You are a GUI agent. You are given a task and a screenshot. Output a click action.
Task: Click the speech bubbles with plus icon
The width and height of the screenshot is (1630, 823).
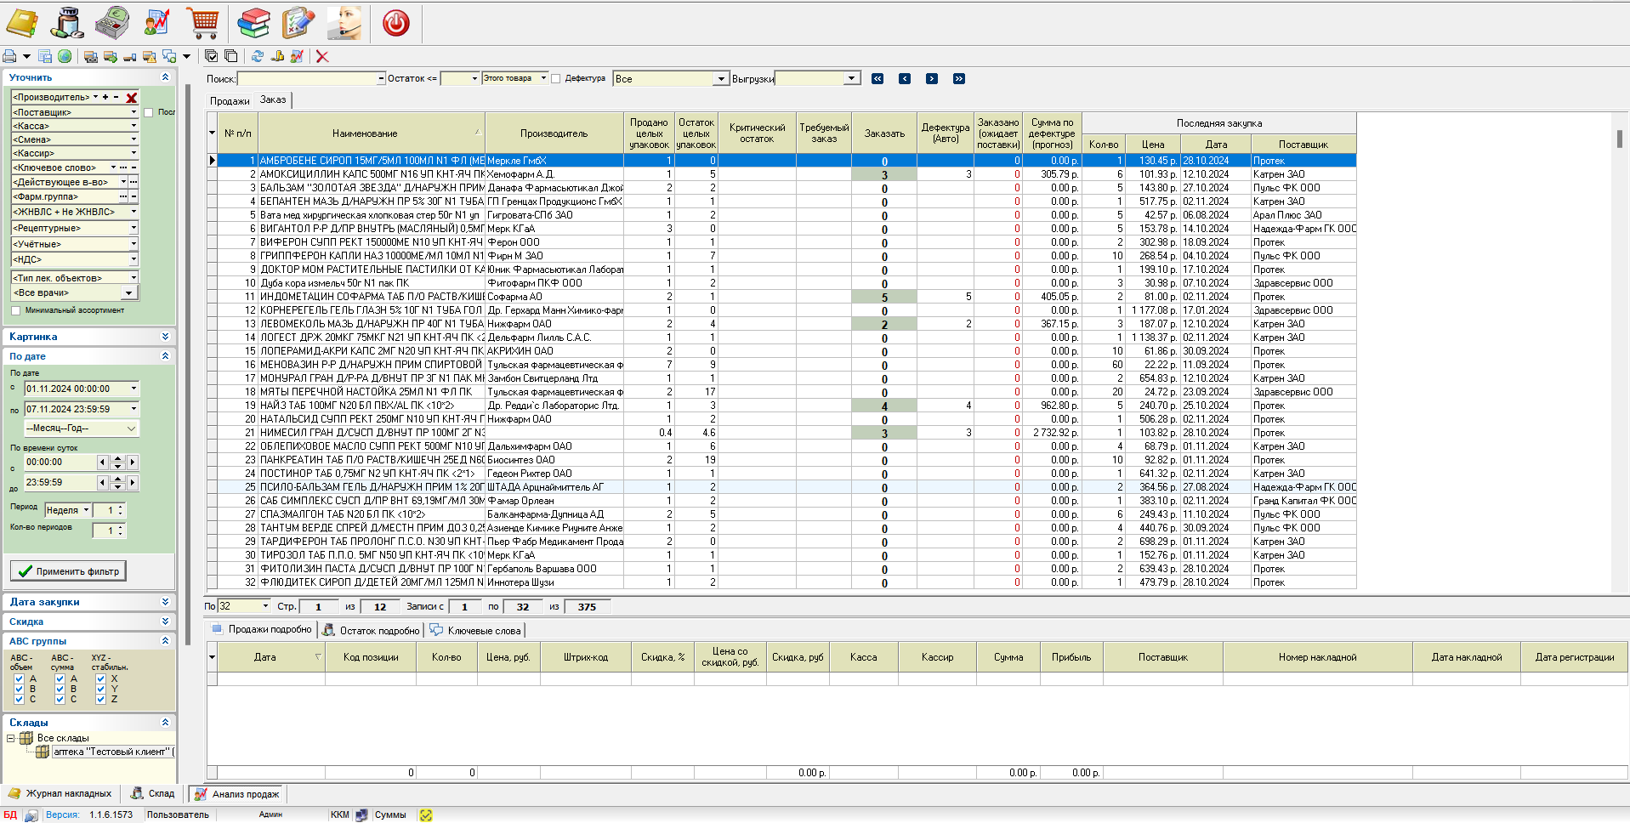[x=169, y=56]
